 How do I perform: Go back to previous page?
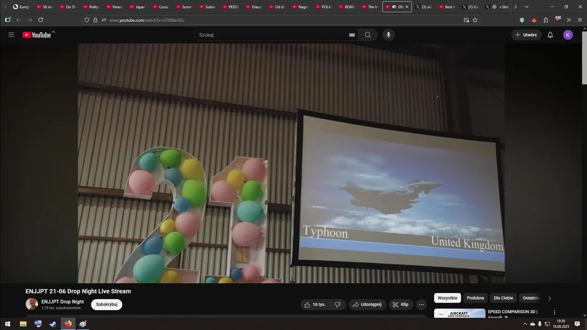[19, 20]
